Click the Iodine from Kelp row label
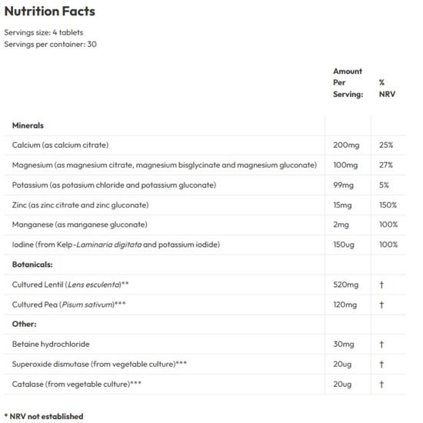Screen dimensions: 423x423 pyautogui.click(x=116, y=245)
